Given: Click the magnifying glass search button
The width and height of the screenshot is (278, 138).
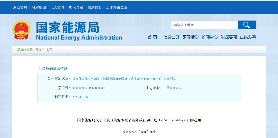Looking at the screenshot, I should click(x=247, y=25).
